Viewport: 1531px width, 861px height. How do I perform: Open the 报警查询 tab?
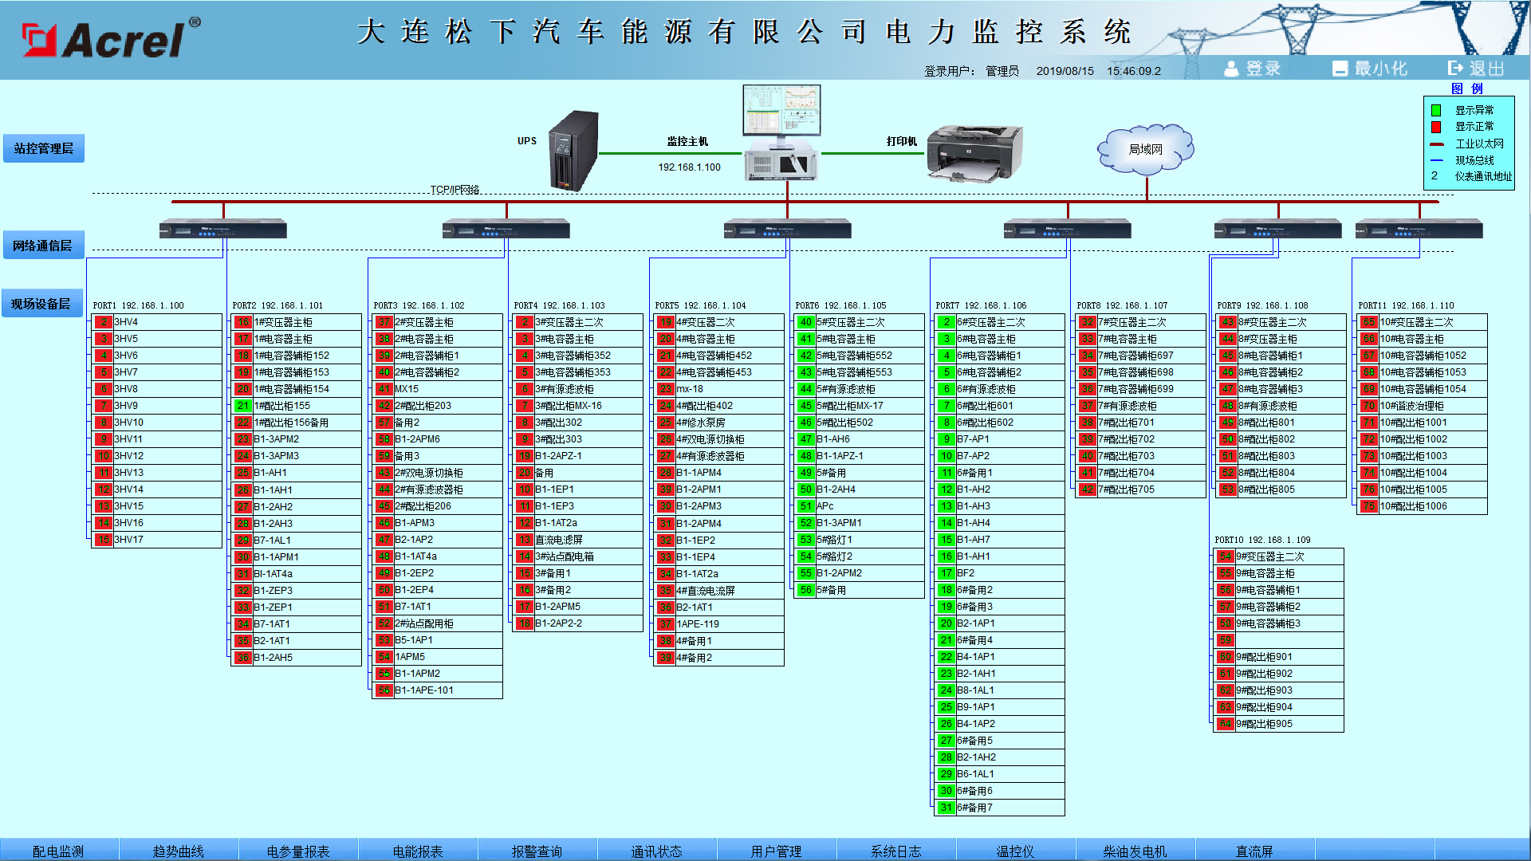(x=537, y=851)
